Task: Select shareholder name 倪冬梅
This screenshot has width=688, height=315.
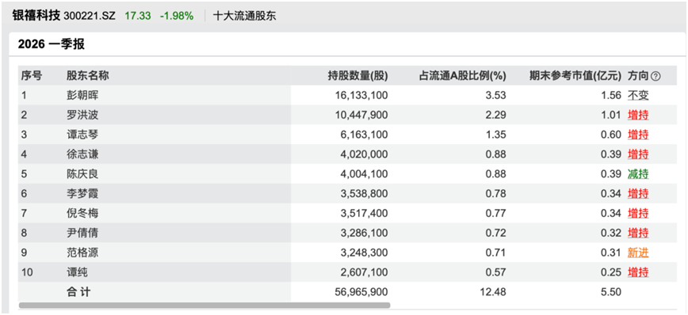Action: pyautogui.click(x=82, y=214)
